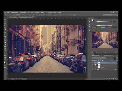
Task: Toggle the Auto-Select checkbox in options bar
Action: pyautogui.click(x=10, y=15)
